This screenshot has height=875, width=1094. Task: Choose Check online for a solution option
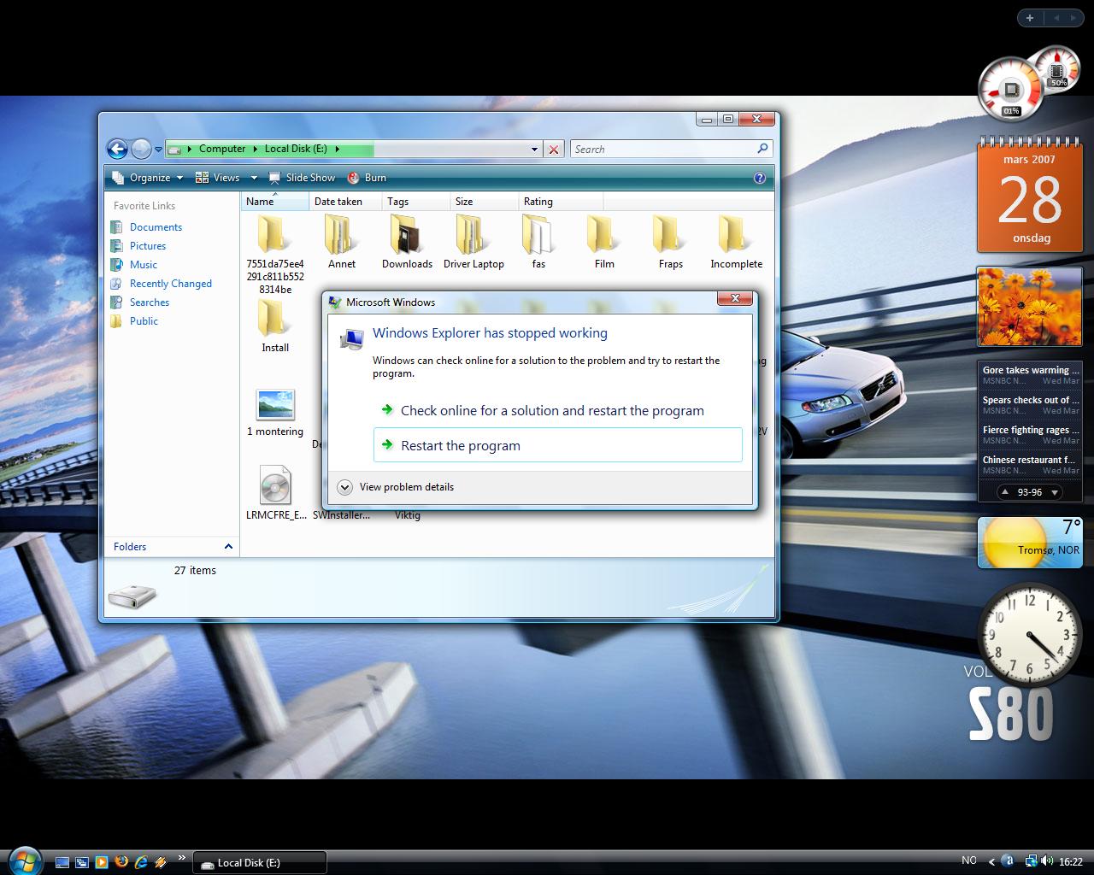point(558,411)
